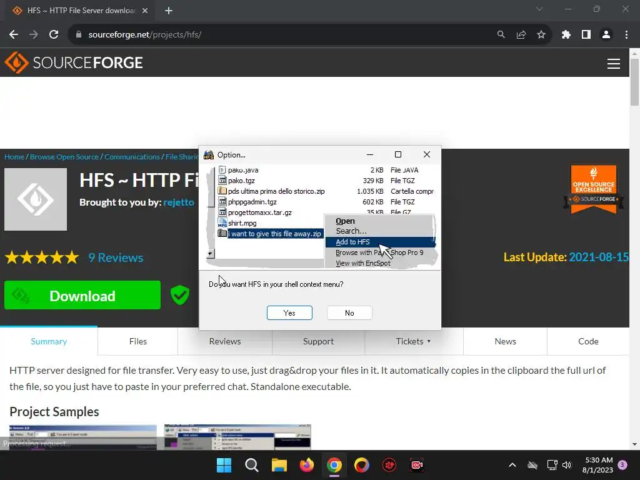Image resolution: width=640 pixels, height=480 pixels.
Task: Open the red gear taskbar app
Action: 389,465
